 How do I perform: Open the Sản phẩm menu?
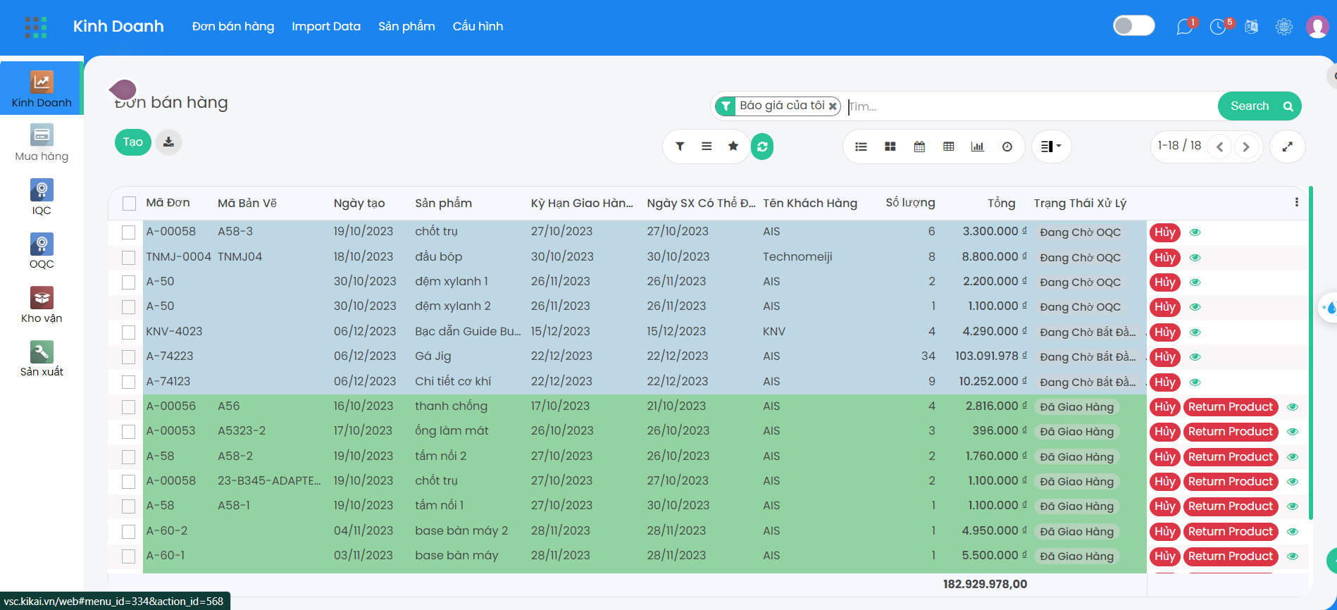point(406,27)
